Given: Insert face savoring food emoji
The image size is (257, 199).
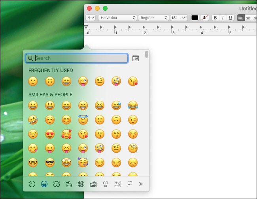Looking at the screenshot, I should 33,148.
